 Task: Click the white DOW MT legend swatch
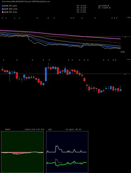[3, 9]
